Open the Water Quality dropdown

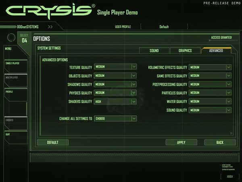[x=210, y=102]
